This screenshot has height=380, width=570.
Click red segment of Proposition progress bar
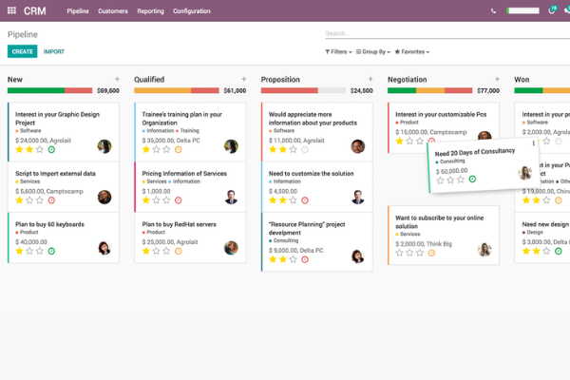coord(290,90)
